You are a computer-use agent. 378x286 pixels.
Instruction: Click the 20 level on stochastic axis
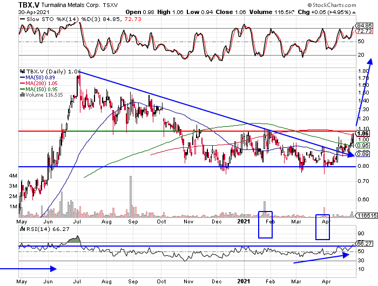click(x=361, y=55)
